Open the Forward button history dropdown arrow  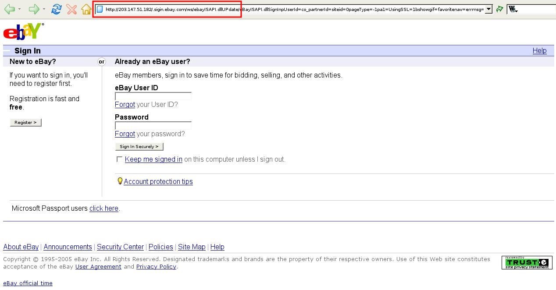tap(44, 9)
